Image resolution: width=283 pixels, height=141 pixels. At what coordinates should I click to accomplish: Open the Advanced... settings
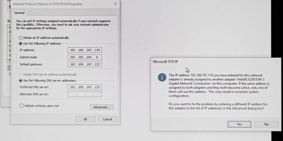[102, 107]
